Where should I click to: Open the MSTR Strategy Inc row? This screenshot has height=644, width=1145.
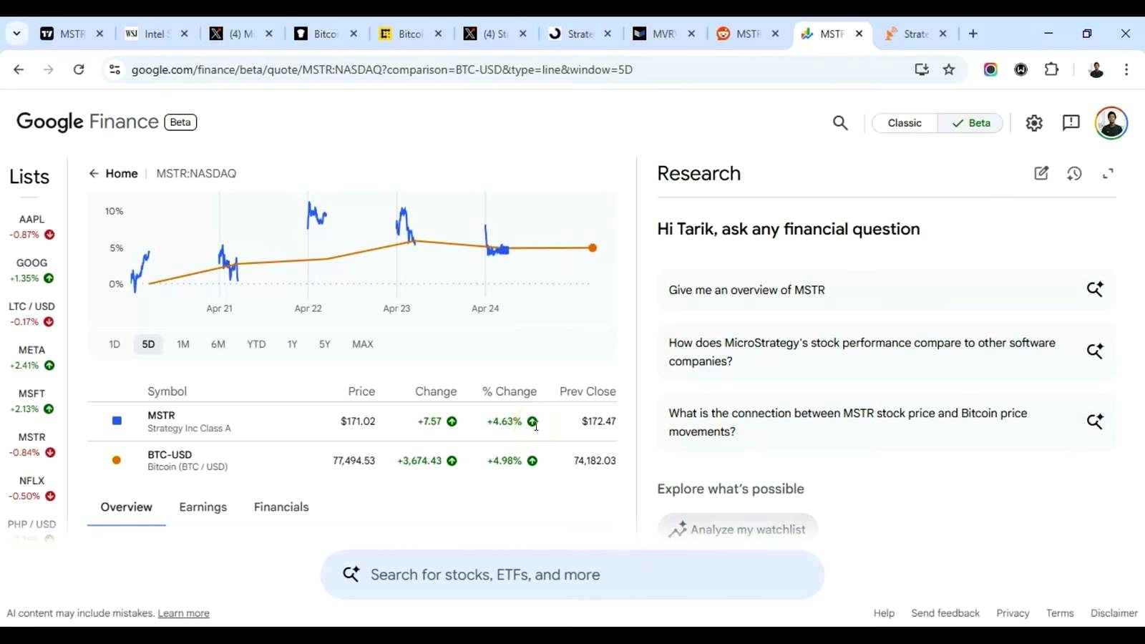coord(352,421)
